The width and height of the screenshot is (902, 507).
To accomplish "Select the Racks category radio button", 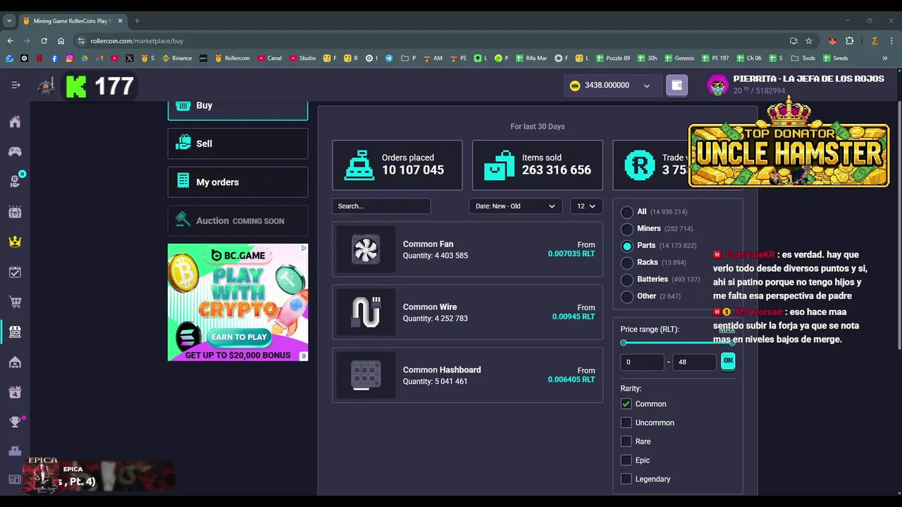I will click(x=627, y=263).
